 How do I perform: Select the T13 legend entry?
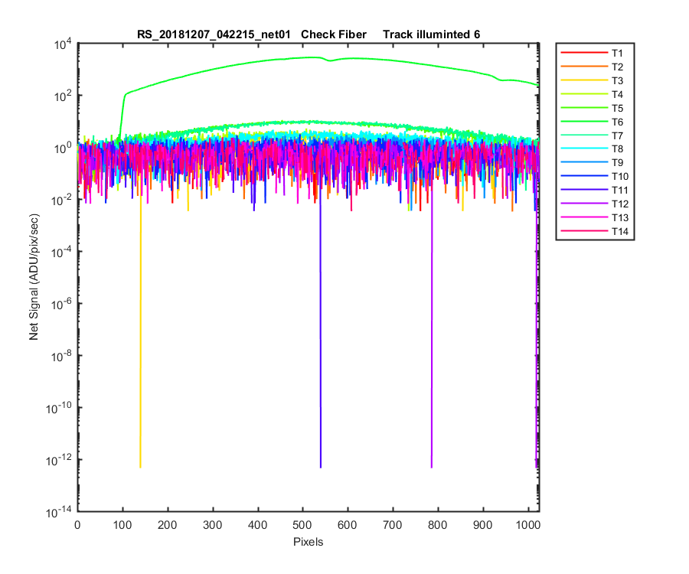[594, 217]
